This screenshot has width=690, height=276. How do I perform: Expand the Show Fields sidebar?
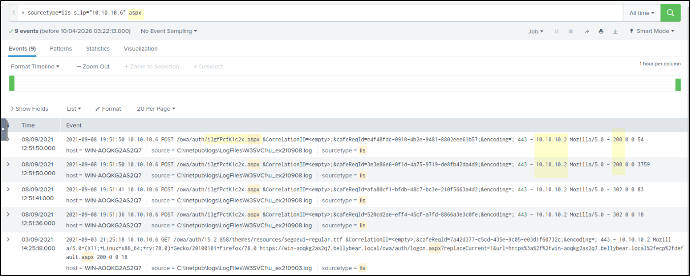[x=30, y=109]
